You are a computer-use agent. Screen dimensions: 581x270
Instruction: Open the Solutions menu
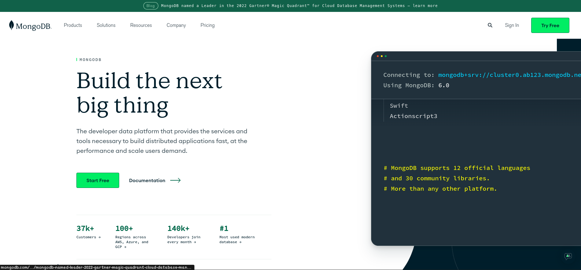pos(106,25)
